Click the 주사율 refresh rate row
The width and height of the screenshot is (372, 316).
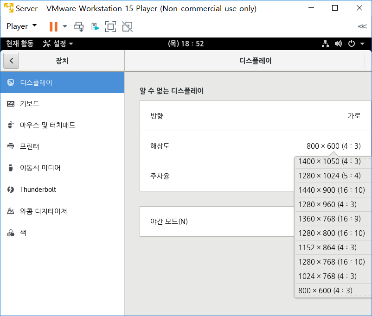pos(217,176)
